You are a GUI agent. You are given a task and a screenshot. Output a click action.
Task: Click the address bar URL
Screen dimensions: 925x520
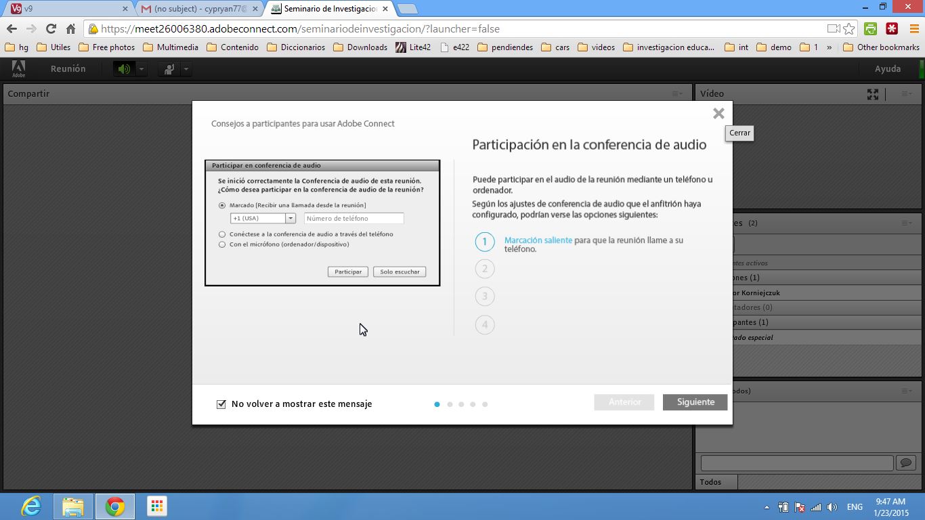click(x=300, y=29)
